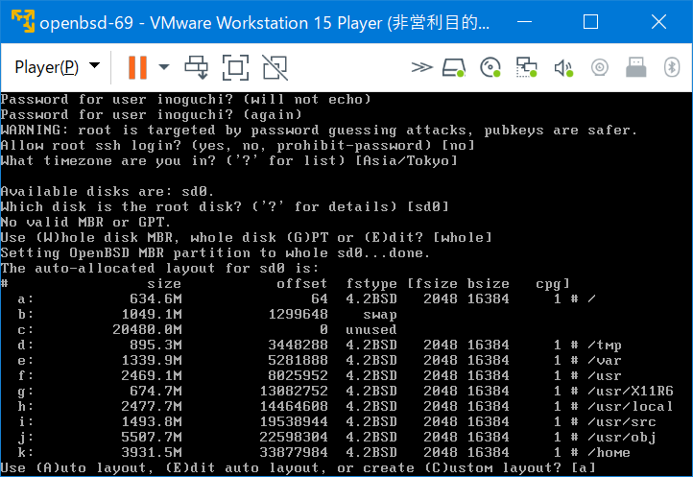Image resolution: width=693 pixels, height=477 pixels.
Task: Send Ctrl+Alt+Del to the guest
Action: tap(196, 67)
